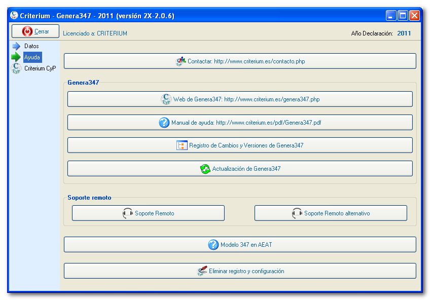Image resolution: width=430 pixels, height=300 pixels.
Task: Click the headset icon on Soporte Remoto alternativo
Action: (297, 213)
